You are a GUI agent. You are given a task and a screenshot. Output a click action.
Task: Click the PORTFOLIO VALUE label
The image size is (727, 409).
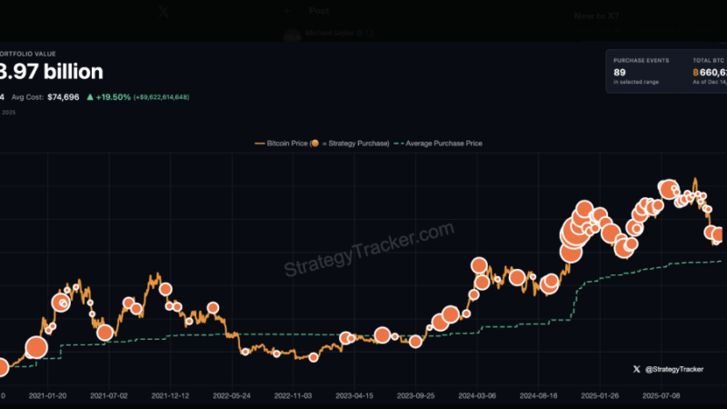click(28, 54)
